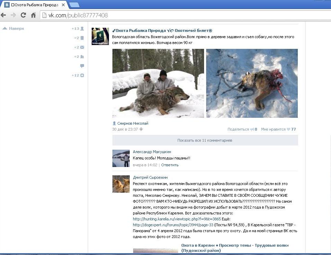The image size is (331, 255).
Task: Click the vk.com address bar
Action: [x=186, y=15]
